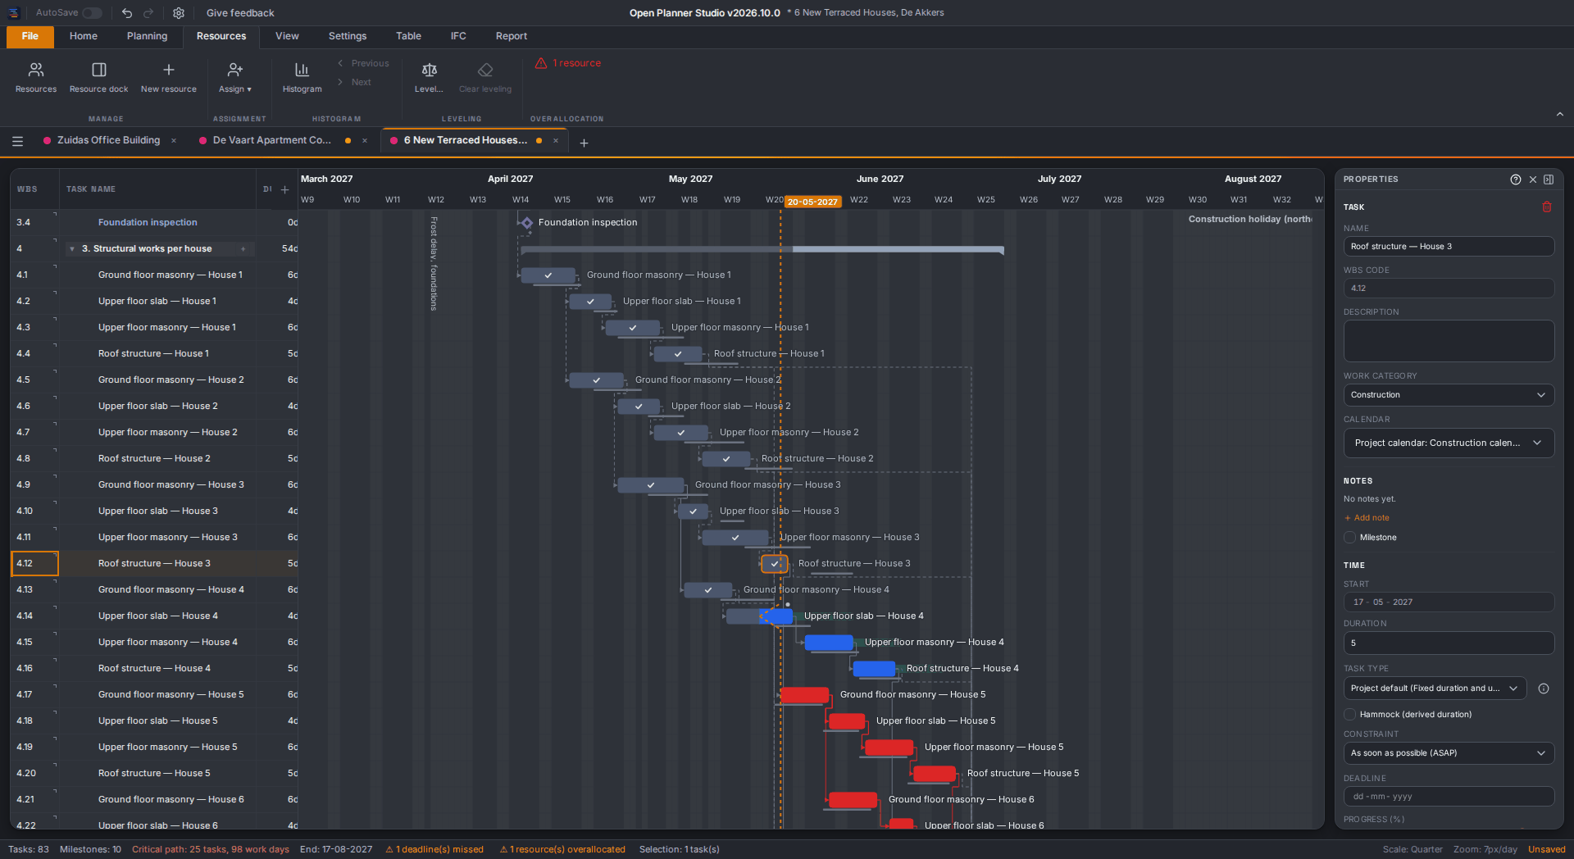This screenshot has width=1574, height=859.
Task: Open the Histogram view
Action: pyautogui.click(x=302, y=78)
